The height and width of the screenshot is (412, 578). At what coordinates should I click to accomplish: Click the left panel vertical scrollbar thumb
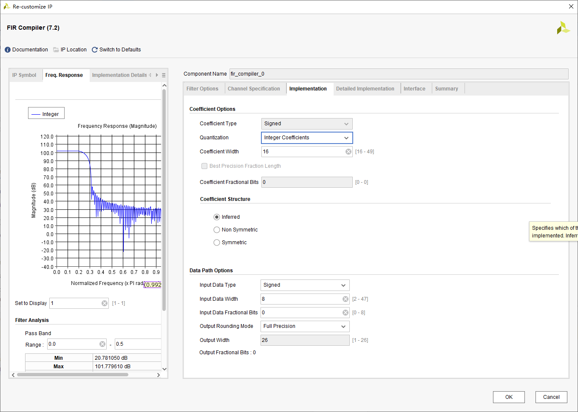tap(164, 200)
